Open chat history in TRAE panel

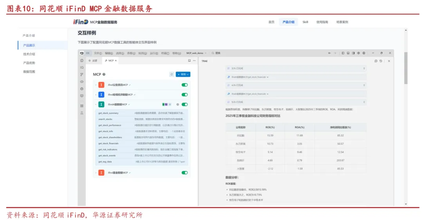[x=381, y=61]
